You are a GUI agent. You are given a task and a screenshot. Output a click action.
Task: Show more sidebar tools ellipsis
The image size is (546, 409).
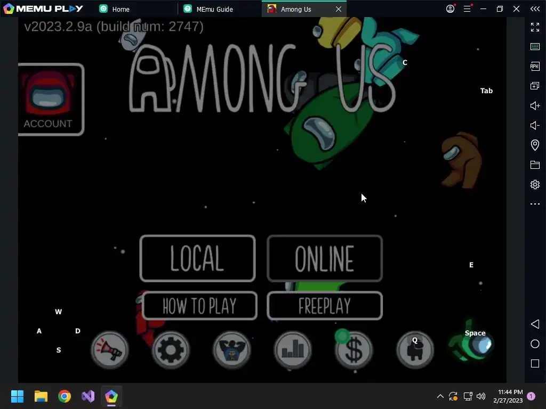535,204
